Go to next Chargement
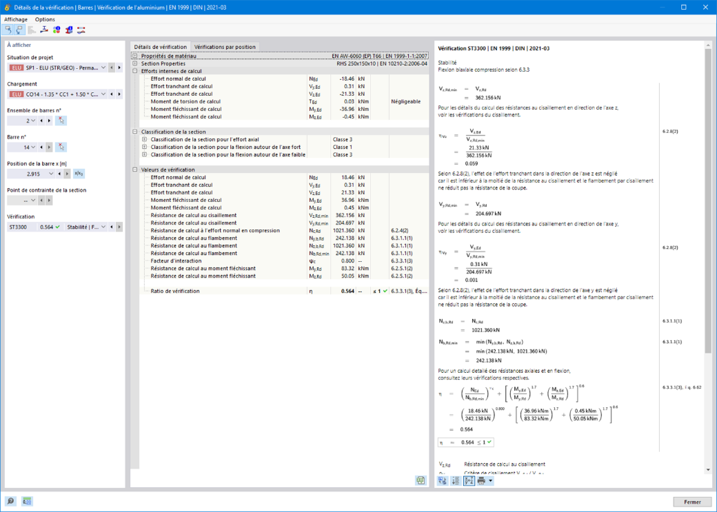 pos(119,94)
